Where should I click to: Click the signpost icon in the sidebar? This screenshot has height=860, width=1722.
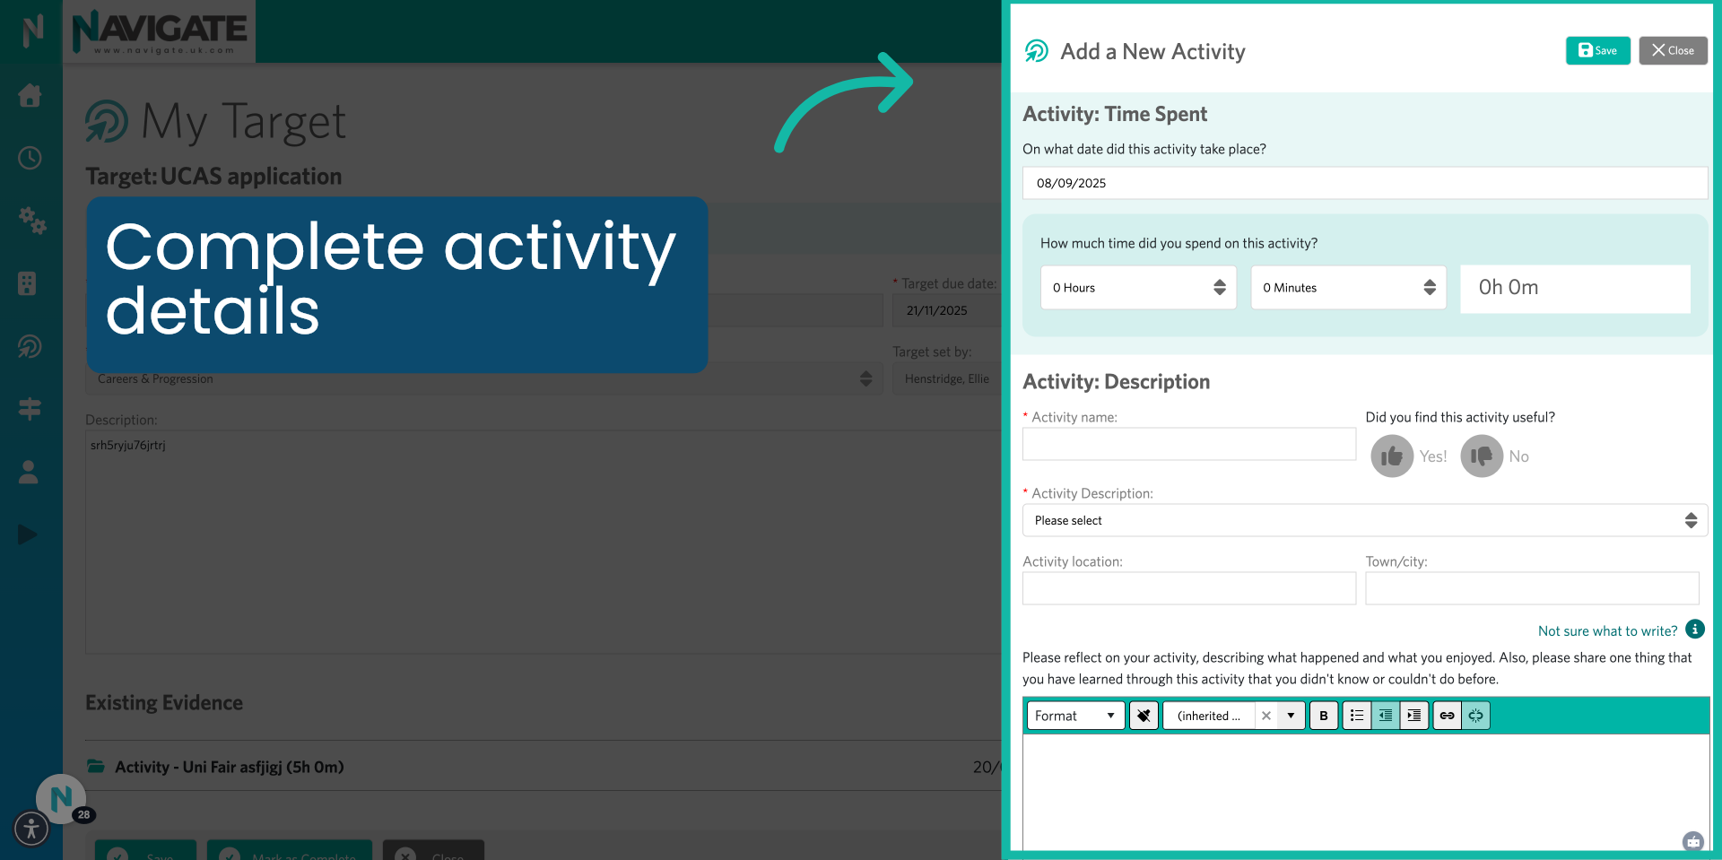(x=30, y=409)
